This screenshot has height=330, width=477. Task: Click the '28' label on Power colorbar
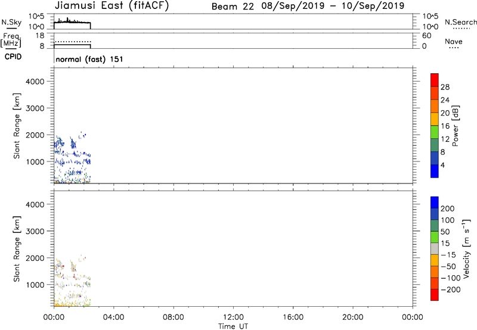point(445,87)
